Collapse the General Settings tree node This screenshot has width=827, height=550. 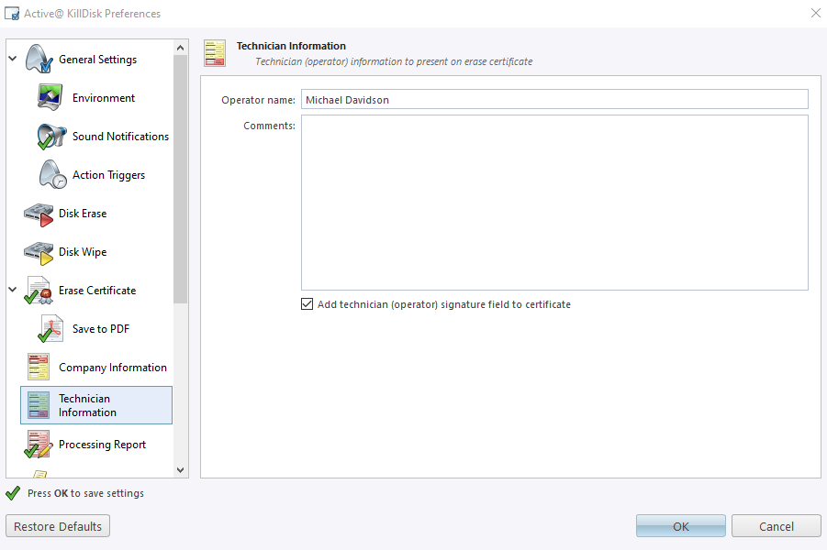[x=12, y=60]
